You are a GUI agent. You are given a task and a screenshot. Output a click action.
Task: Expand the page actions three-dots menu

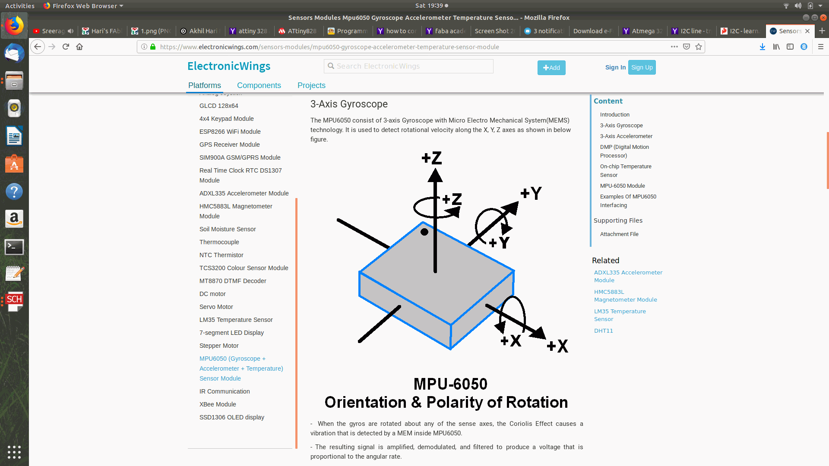[x=674, y=47]
